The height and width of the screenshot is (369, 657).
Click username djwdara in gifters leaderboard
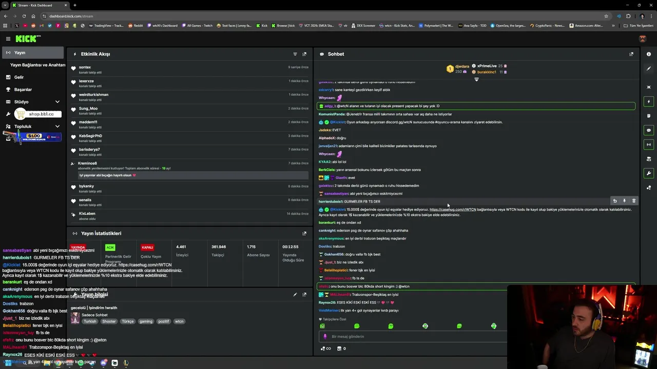point(462,66)
